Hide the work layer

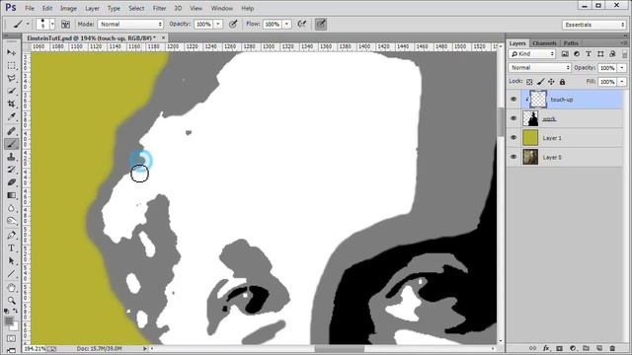(513, 118)
